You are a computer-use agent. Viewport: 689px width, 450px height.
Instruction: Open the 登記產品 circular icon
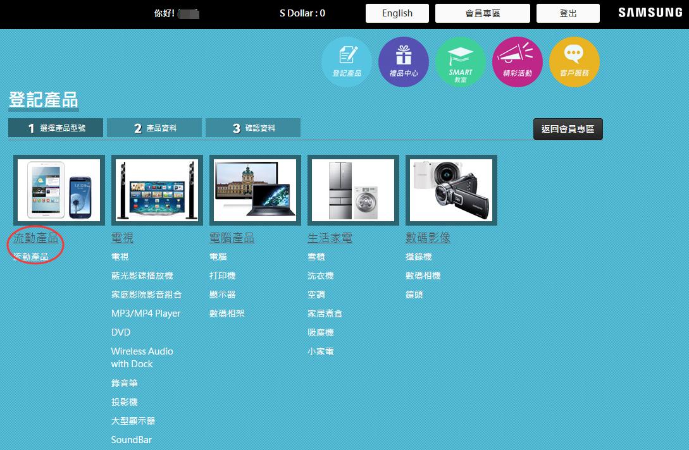point(346,61)
